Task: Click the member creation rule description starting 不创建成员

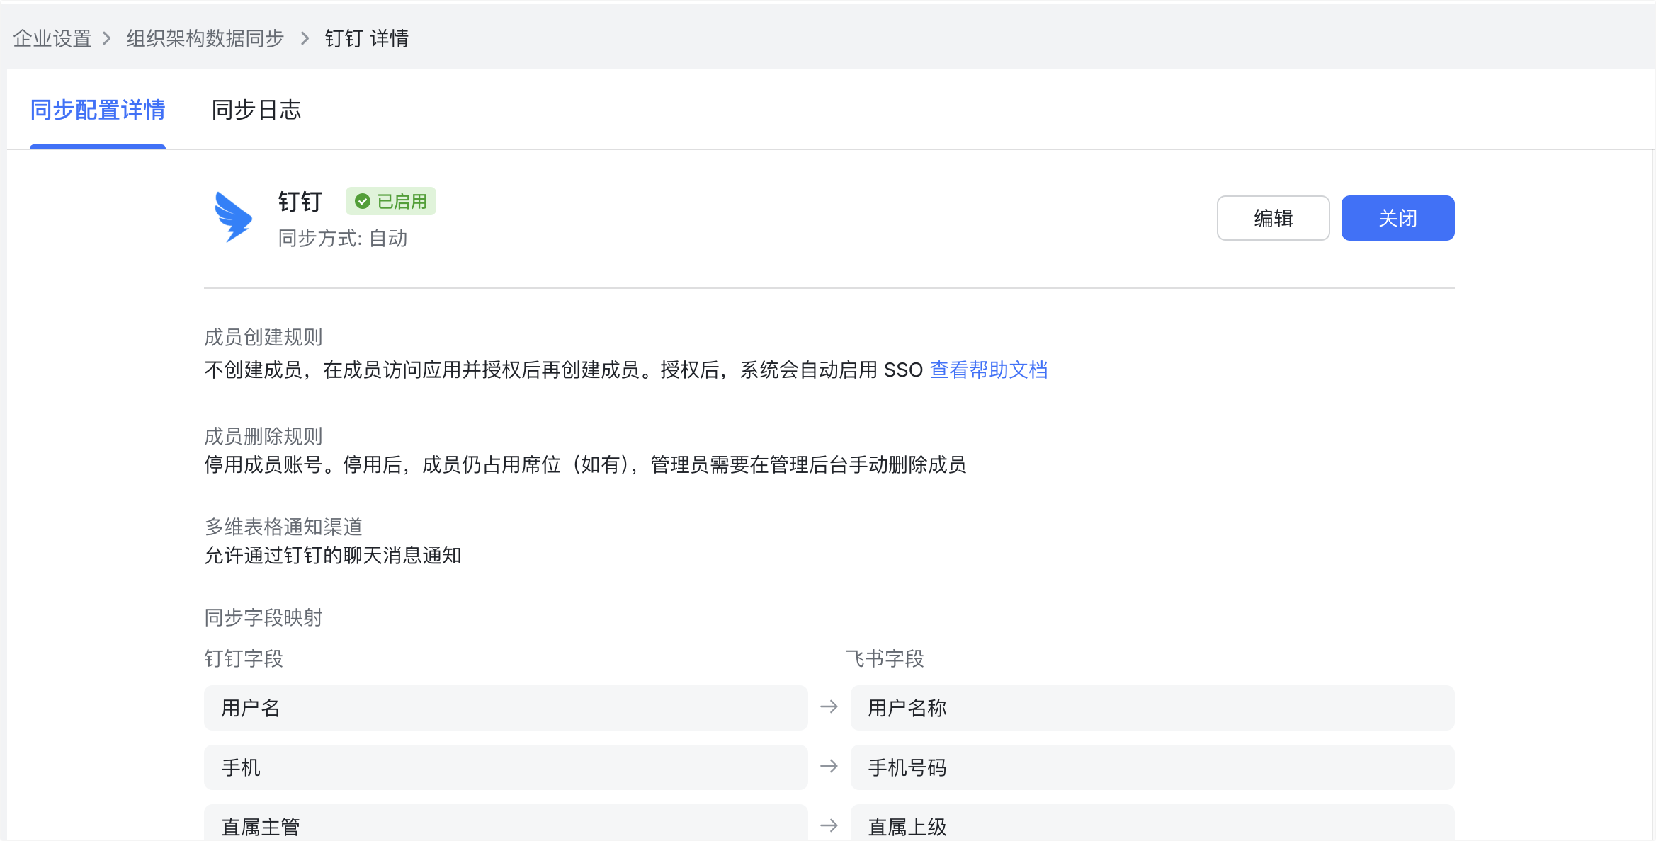Action: point(564,370)
